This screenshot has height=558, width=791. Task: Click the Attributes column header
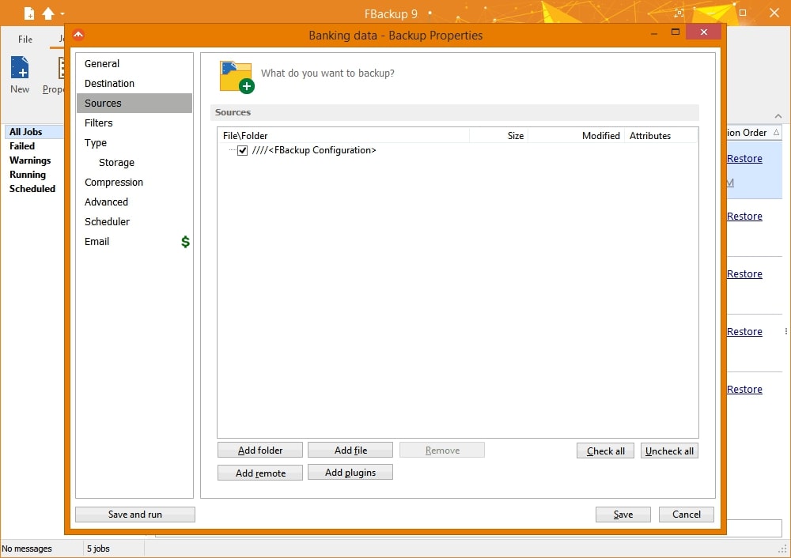[660, 136]
